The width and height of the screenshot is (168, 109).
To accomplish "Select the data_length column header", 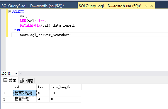I will point(65,87).
